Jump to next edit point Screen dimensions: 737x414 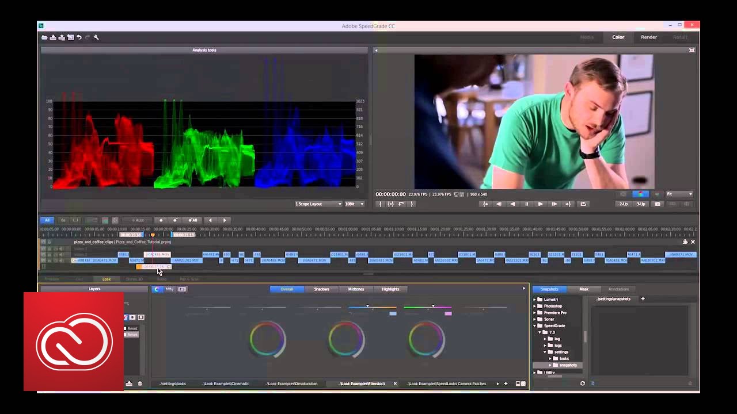pyautogui.click(x=568, y=204)
